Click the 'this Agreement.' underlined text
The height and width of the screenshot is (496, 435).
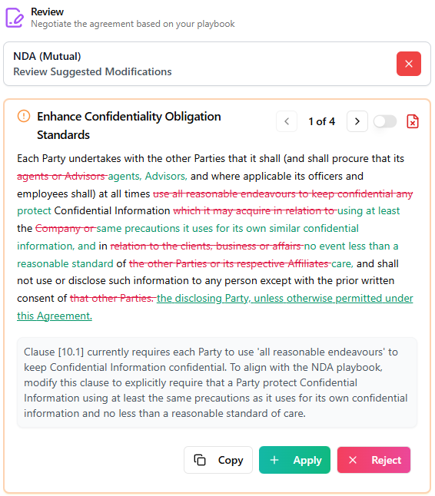coord(55,316)
